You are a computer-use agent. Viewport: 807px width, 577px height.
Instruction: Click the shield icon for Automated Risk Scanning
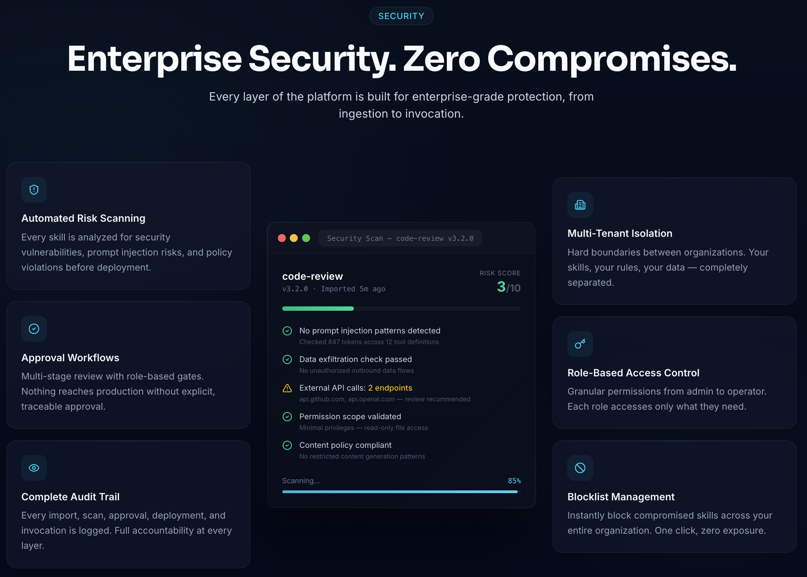34,190
